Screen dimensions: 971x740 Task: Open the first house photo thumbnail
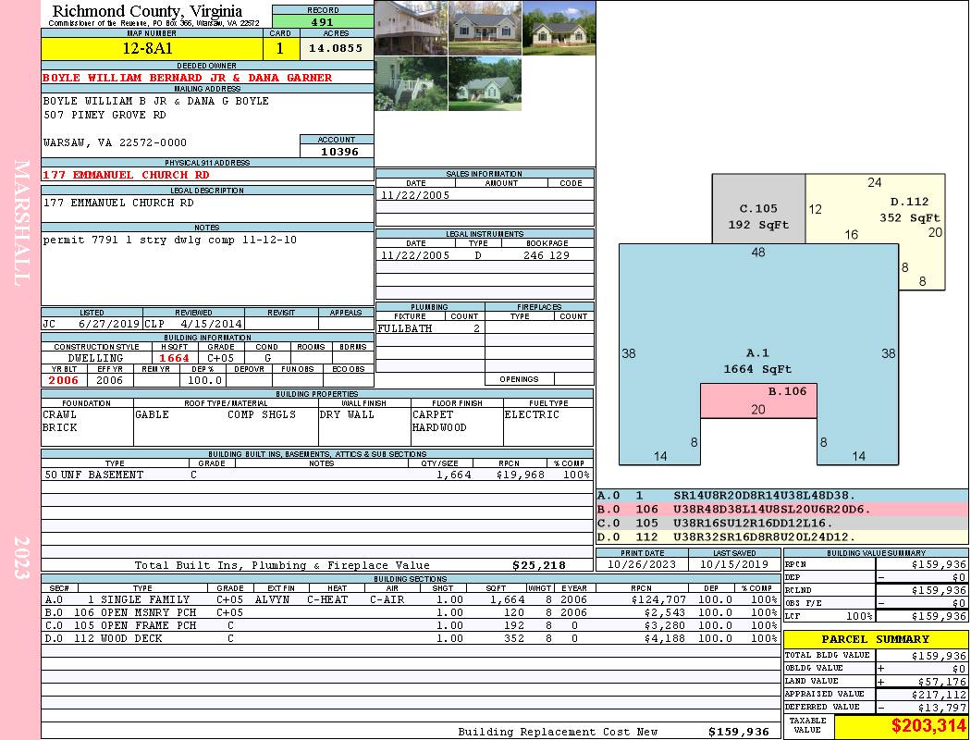(412, 28)
